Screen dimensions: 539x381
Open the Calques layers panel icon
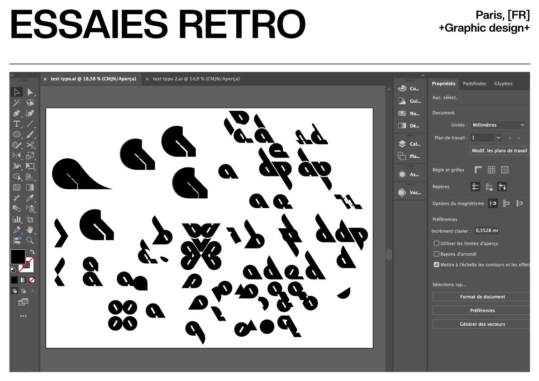click(410, 144)
